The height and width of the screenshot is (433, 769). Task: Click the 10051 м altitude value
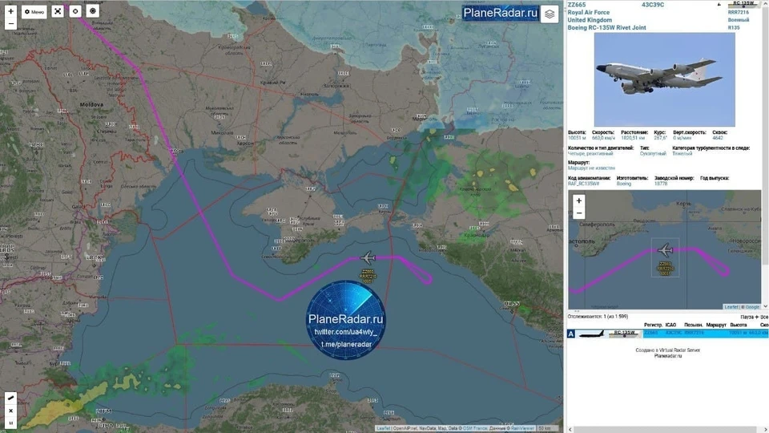point(577,138)
